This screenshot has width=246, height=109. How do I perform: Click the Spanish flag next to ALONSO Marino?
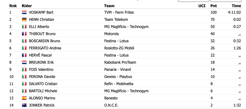click(x=24, y=98)
